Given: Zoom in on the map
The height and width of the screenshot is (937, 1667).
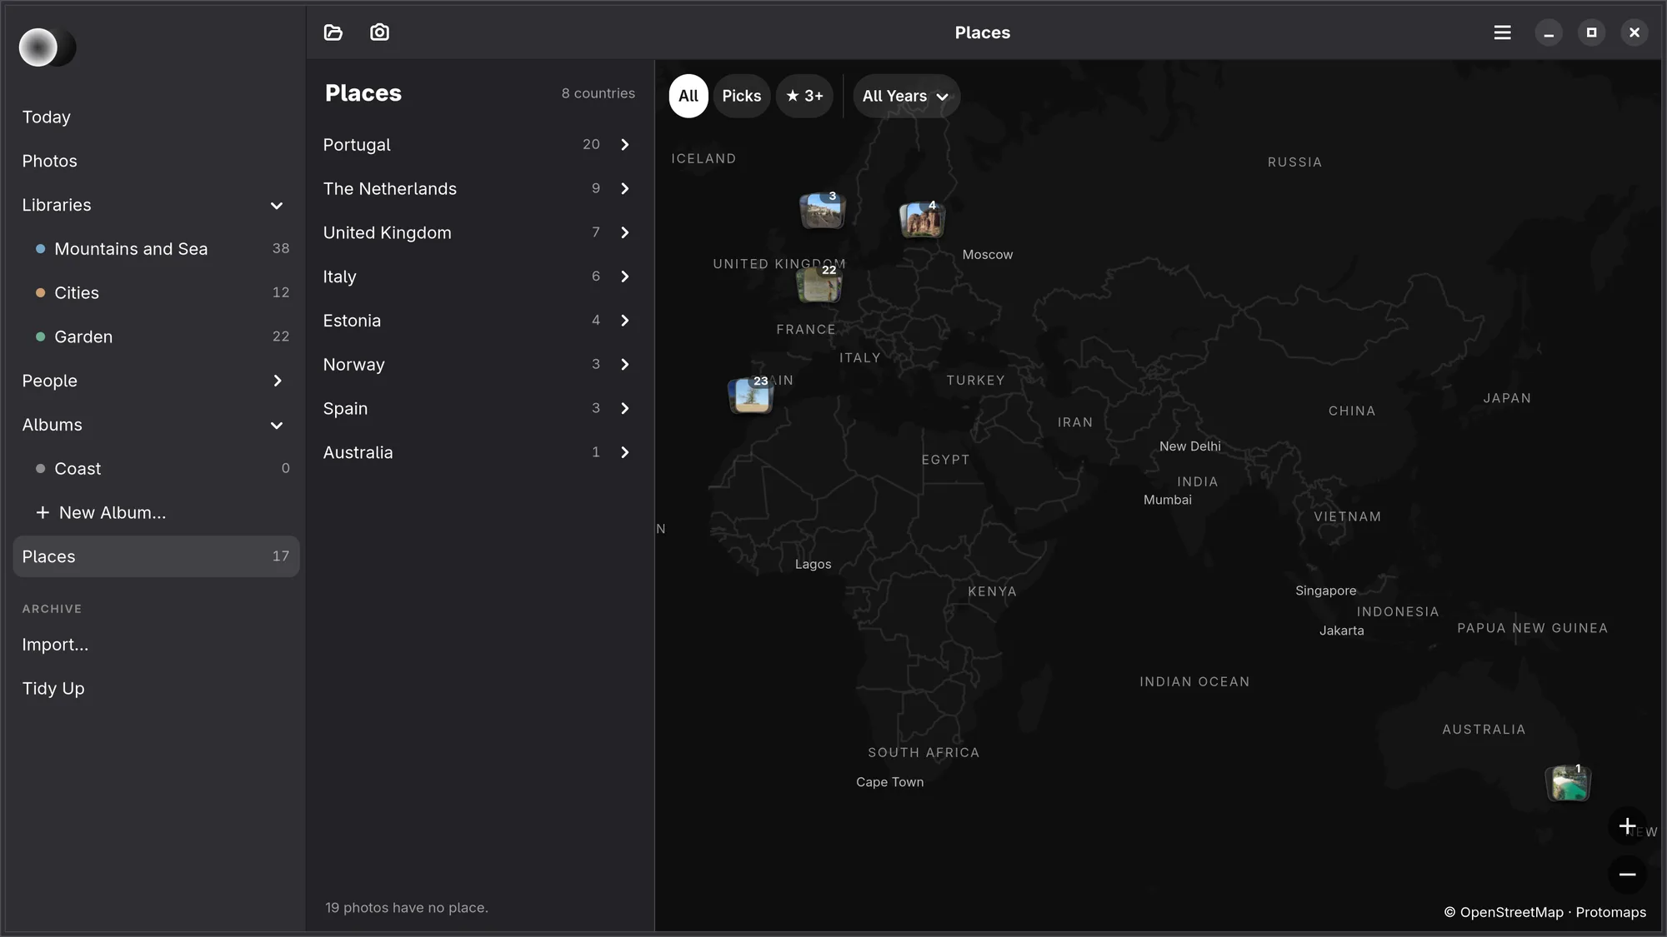Looking at the screenshot, I should (x=1627, y=826).
